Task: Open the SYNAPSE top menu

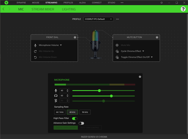Action: click(x=21, y=3)
